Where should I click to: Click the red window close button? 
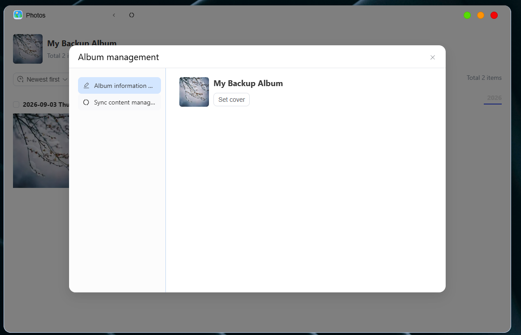(494, 15)
